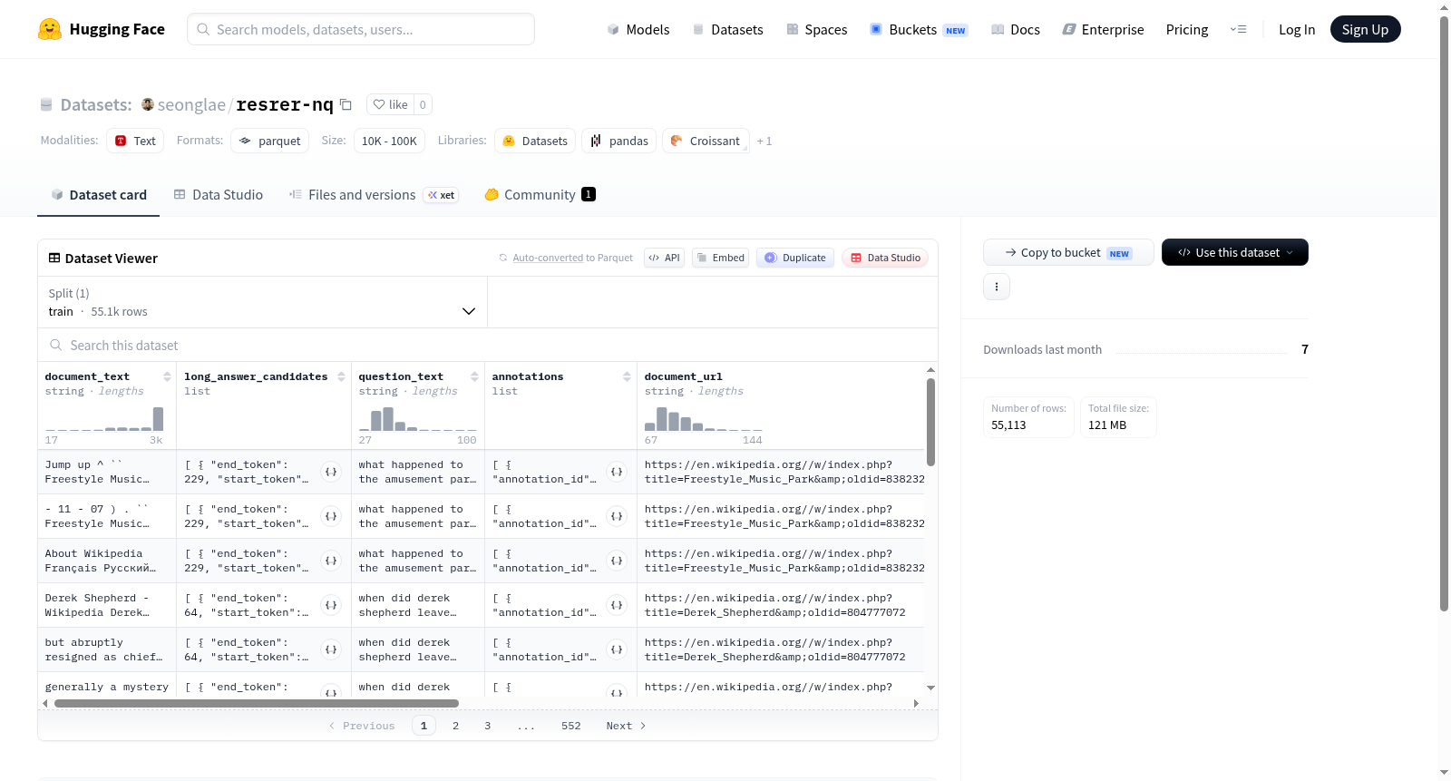This screenshot has height=781, width=1451.
Task: Open Buckets in the top navigation
Action: click(x=919, y=29)
